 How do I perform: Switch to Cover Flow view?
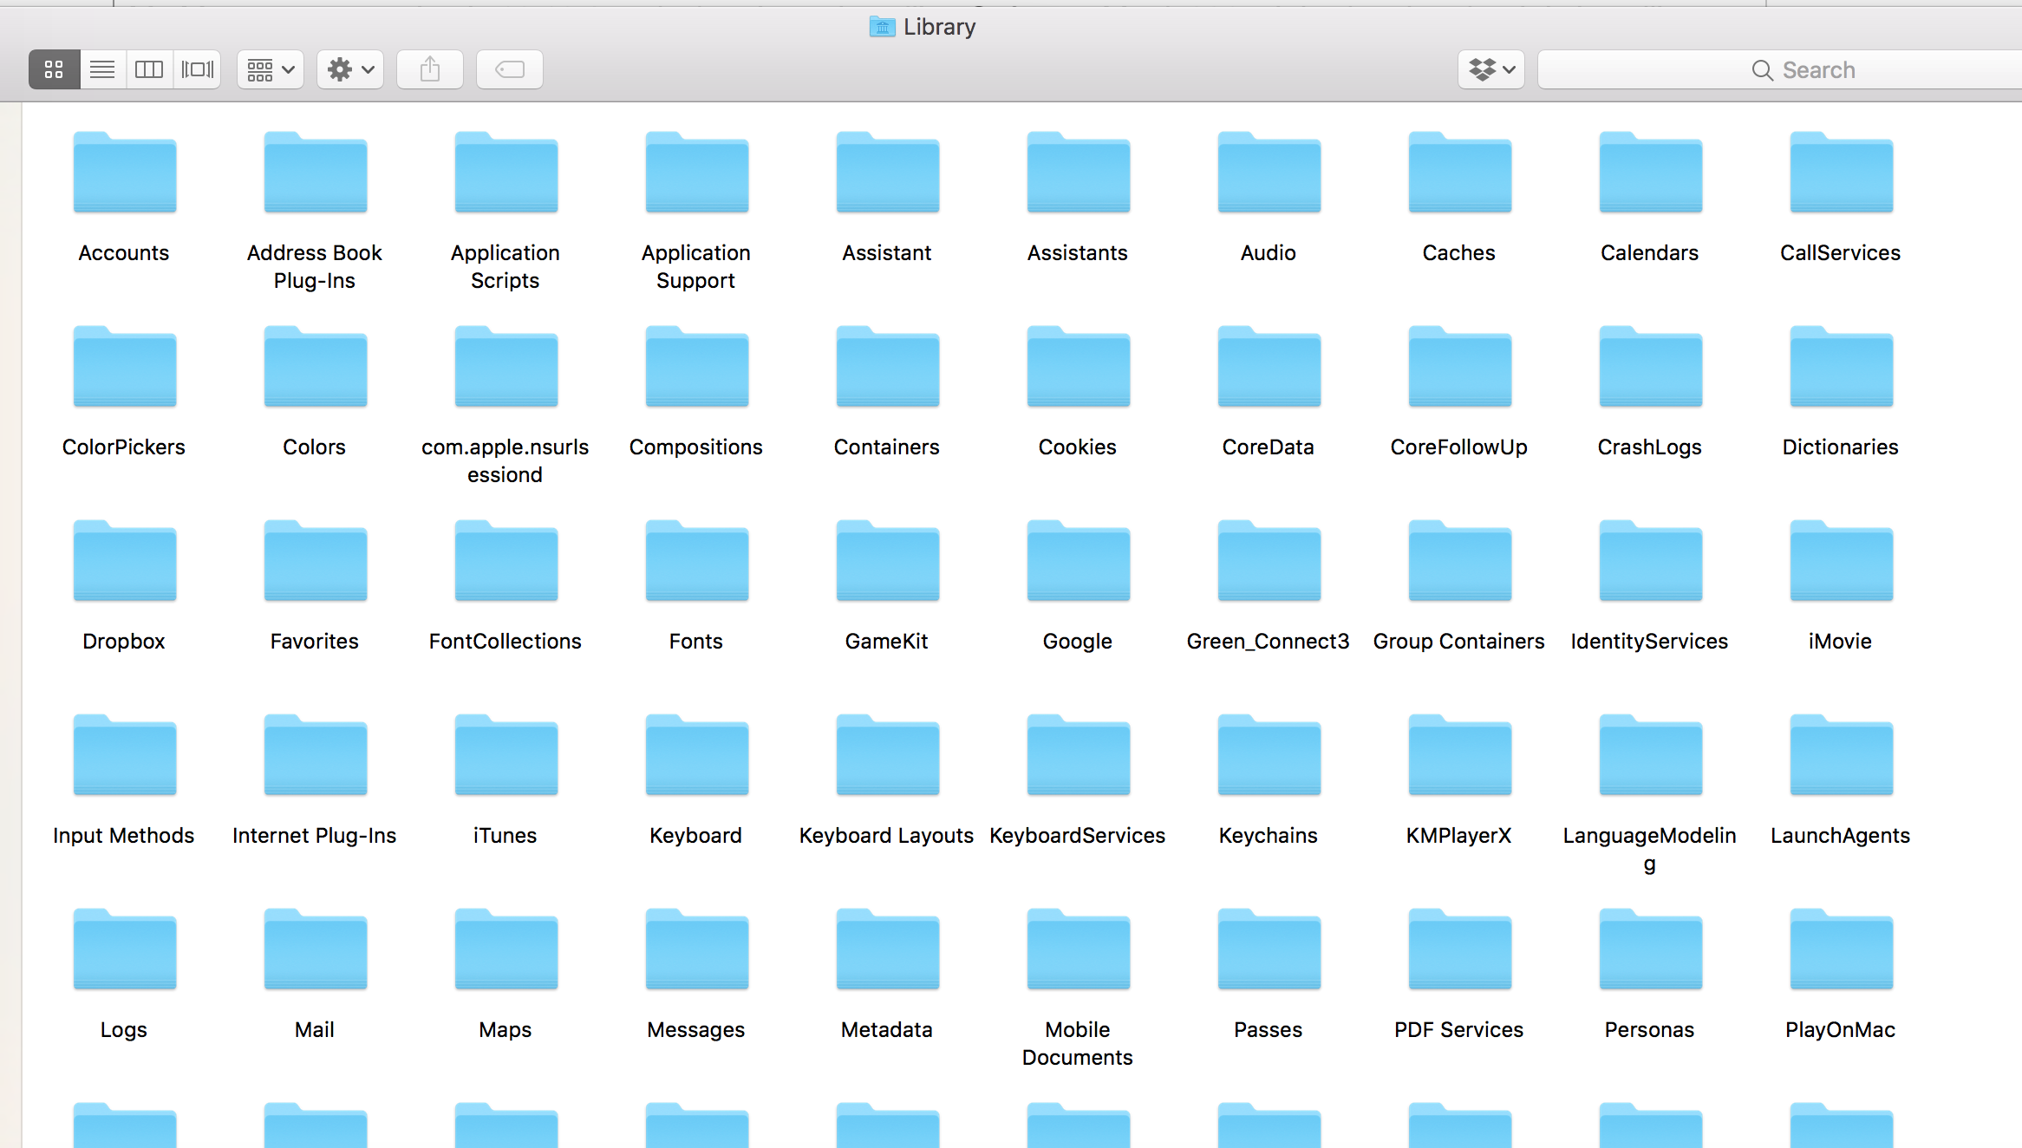click(x=198, y=69)
